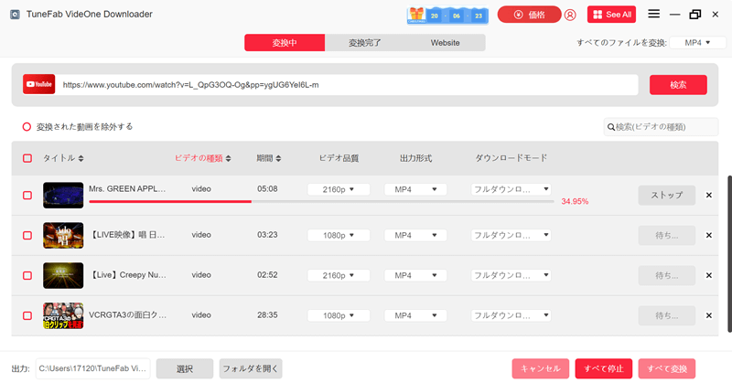Check the Mrs. GREEN APPLE row checkbox
Viewport: 732px width, 383px height.
(x=27, y=195)
